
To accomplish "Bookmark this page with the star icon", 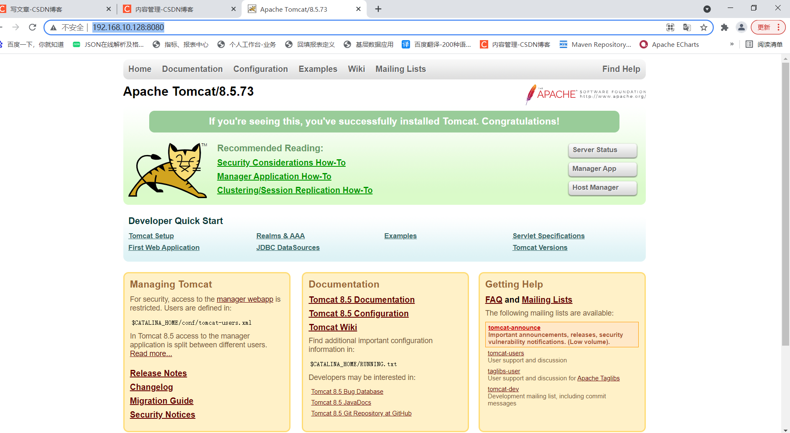I will click(704, 27).
